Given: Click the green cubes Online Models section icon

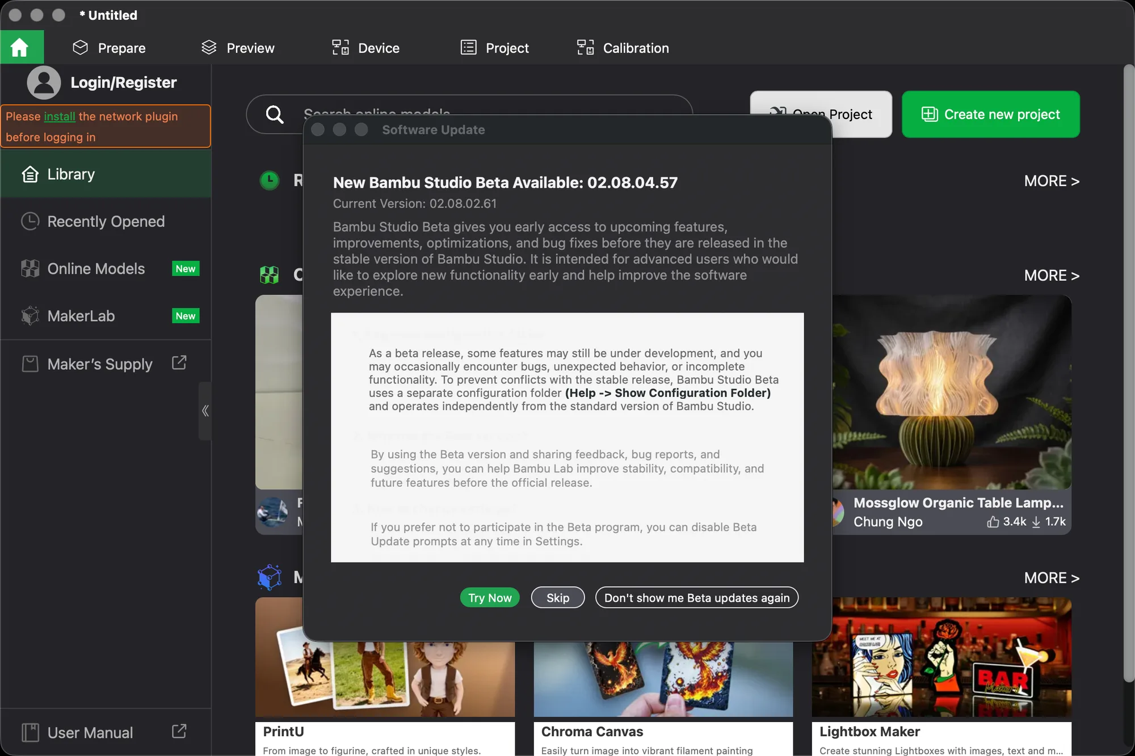Looking at the screenshot, I should click(270, 275).
